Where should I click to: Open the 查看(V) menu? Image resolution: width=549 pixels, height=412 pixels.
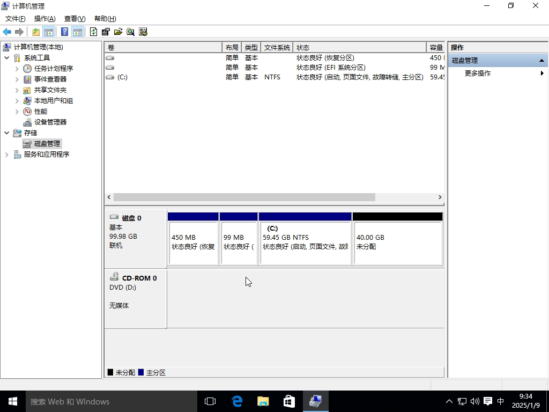coord(75,19)
